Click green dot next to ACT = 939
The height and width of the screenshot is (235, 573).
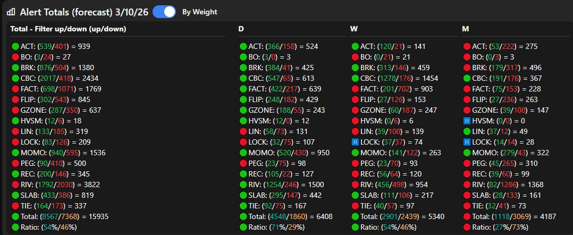tap(15, 46)
